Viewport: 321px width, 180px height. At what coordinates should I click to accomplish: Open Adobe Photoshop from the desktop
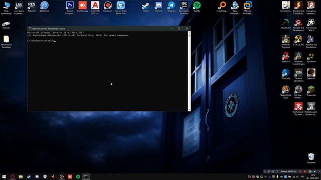tap(70, 7)
